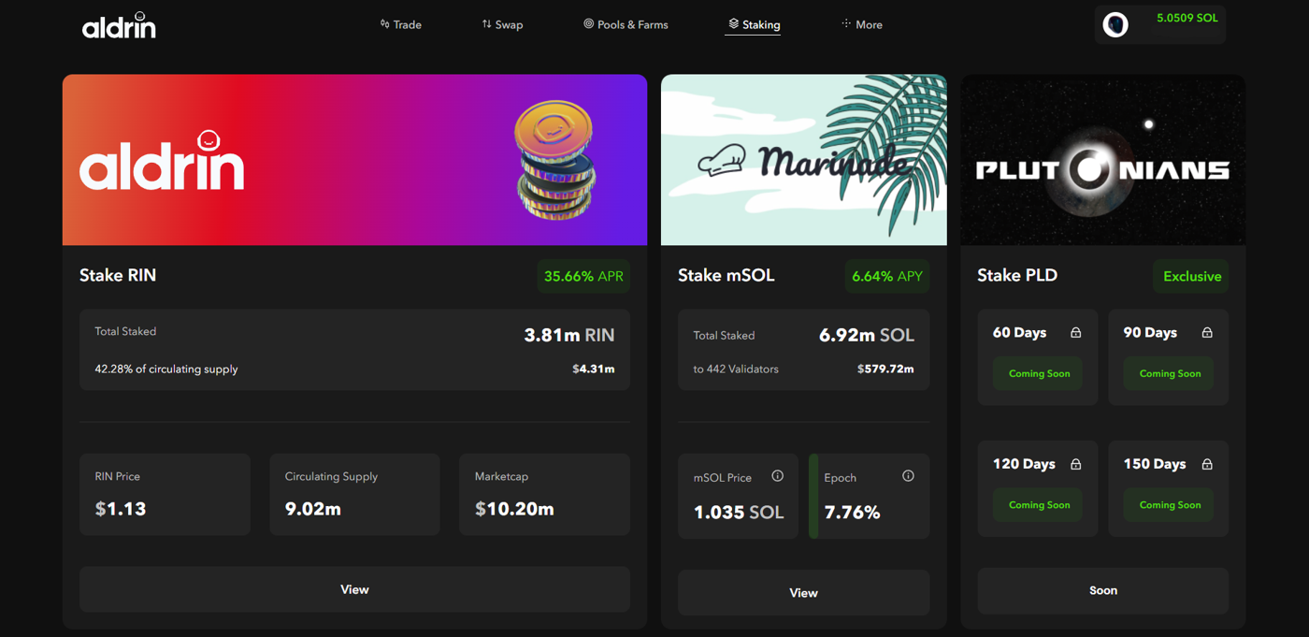1309x637 pixels.
Task: Click the RIN Price $1.13 value
Action: [121, 509]
